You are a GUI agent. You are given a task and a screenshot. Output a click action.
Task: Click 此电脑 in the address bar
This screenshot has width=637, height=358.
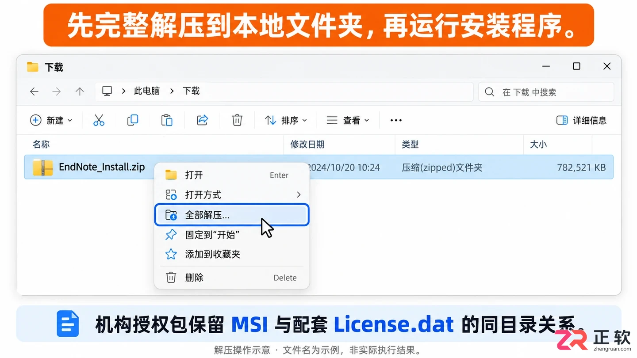click(x=146, y=91)
